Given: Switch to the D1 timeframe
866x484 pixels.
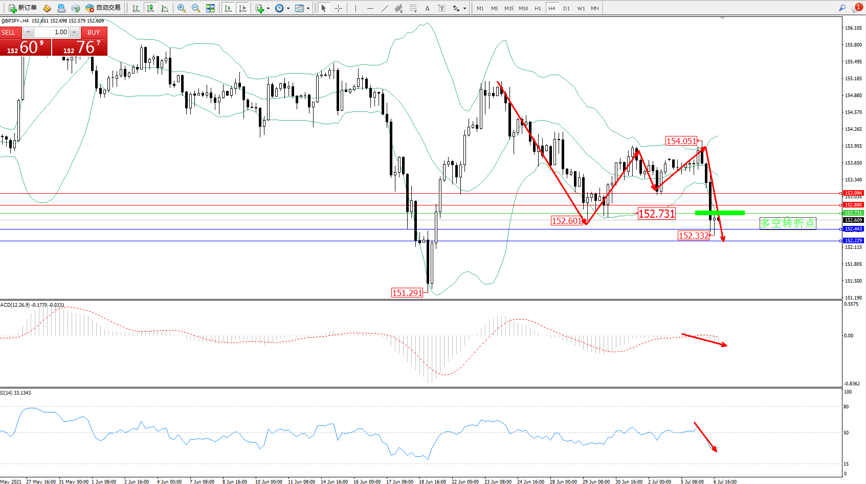Looking at the screenshot, I should coord(566,8).
